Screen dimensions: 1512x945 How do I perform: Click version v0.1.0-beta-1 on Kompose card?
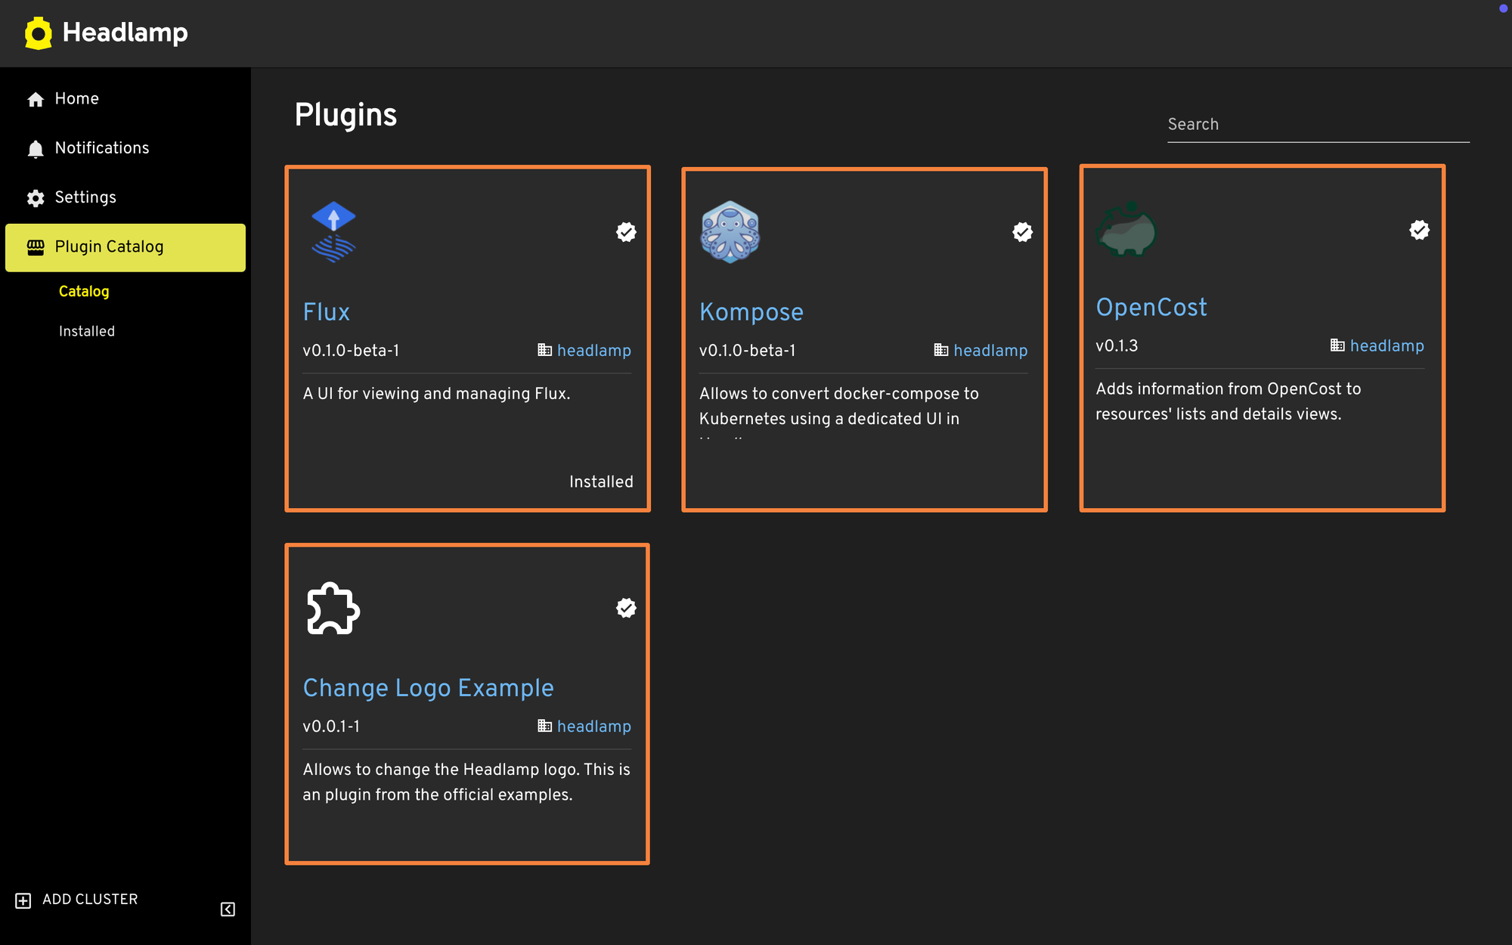(x=747, y=351)
